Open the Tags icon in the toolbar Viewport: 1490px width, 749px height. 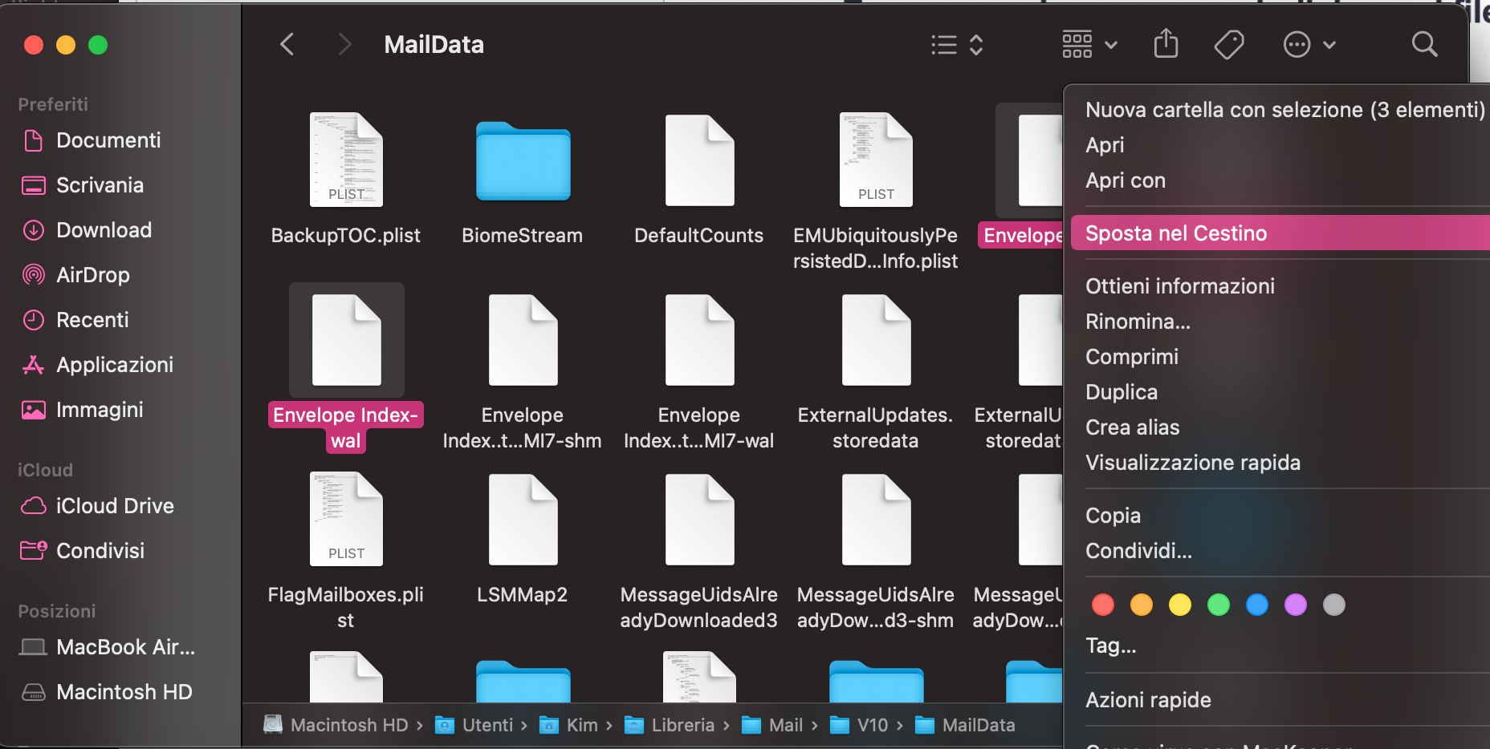[x=1228, y=44]
